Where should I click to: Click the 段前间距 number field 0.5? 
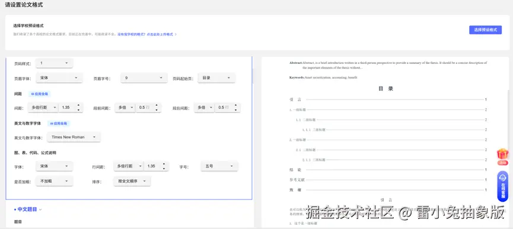[x=148, y=108]
